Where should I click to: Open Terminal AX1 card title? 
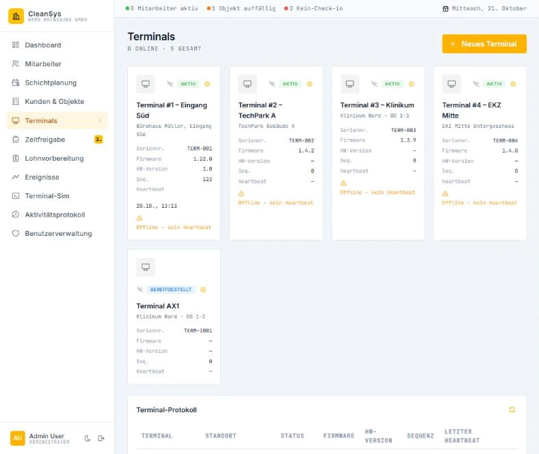tap(158, 306)
